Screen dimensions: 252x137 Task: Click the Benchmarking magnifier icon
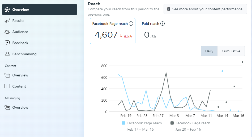[7, 54]
